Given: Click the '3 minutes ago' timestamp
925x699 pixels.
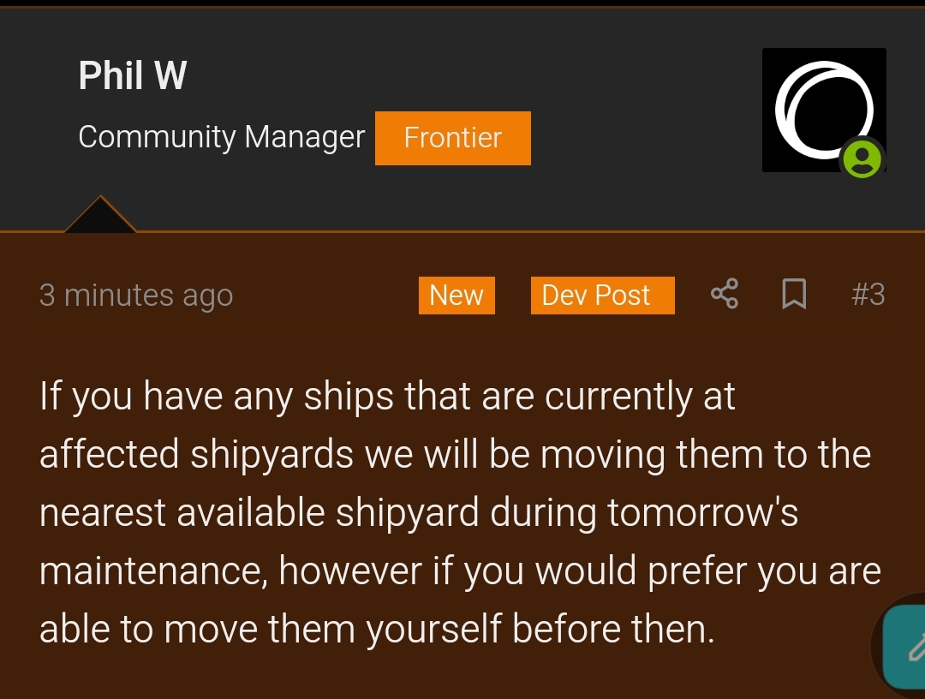Looking at the screenshot, I should click(x=136, y=296).
